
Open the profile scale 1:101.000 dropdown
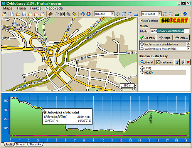tap(160, 14)
